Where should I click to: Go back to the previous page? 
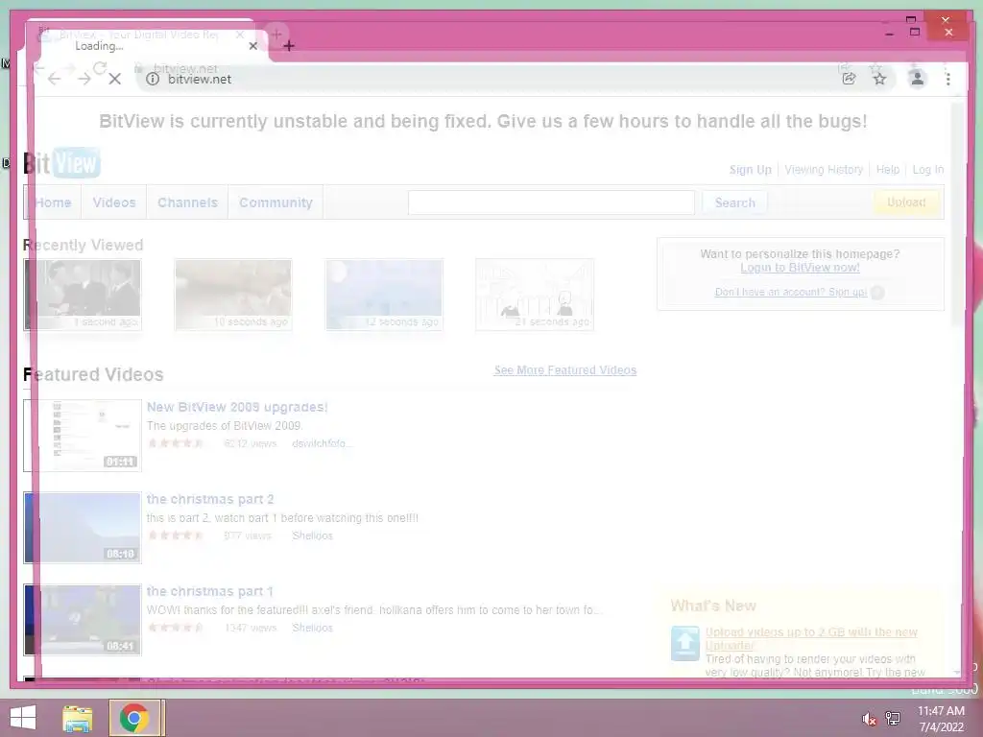[x=55, y=79]
